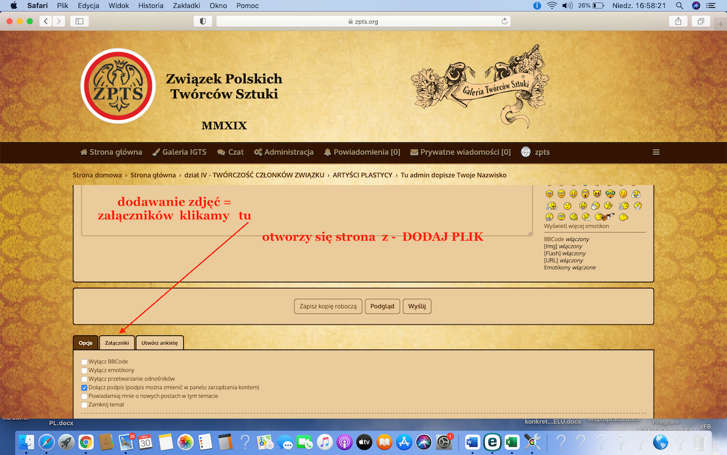
Task: Enable the Wyłącz BBCode checkbox
Action: [x=84, y=362]
